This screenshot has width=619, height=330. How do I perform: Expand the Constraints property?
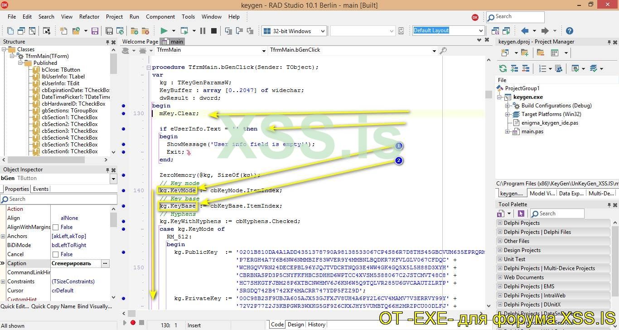3,281
